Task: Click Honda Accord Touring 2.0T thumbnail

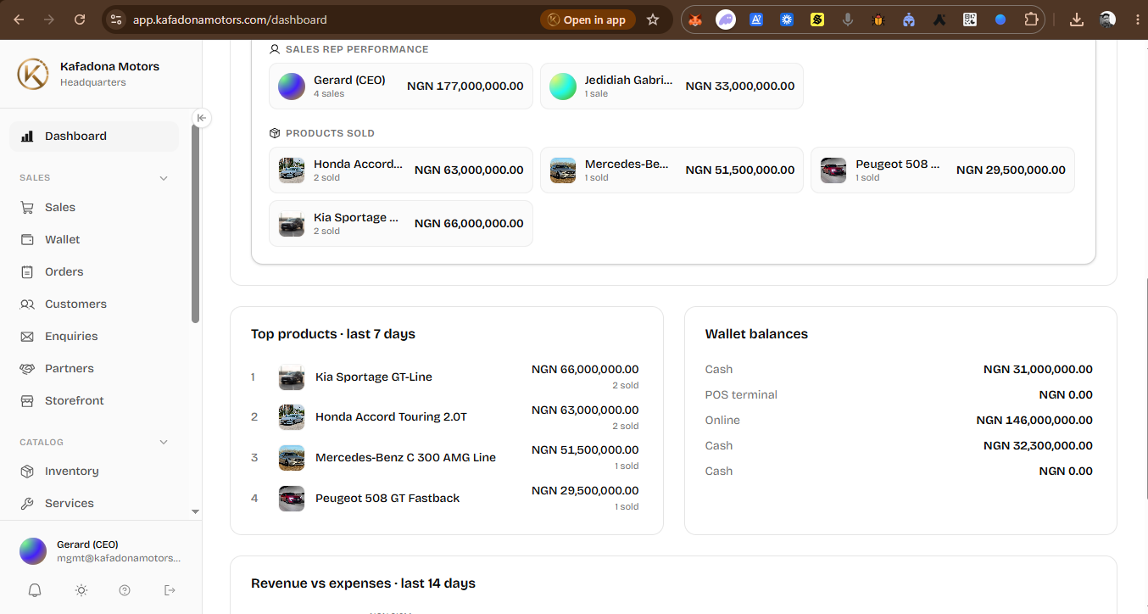Action: pos(292,417)
